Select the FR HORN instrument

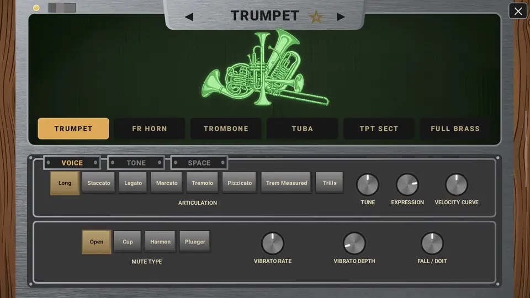pos(150,129)
